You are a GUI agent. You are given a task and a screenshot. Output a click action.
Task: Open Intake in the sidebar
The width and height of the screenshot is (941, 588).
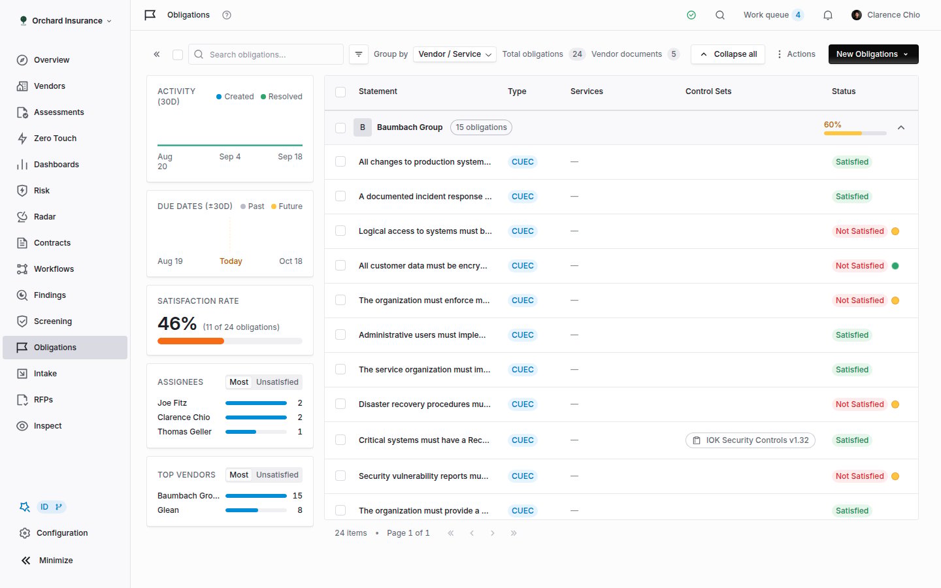click(x=65, y=374)
